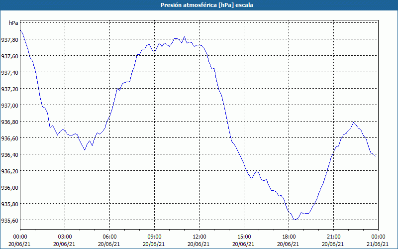Click the 09:00 time label
Image resolution: width=398 pixels, height=249 pixels.
154,237
